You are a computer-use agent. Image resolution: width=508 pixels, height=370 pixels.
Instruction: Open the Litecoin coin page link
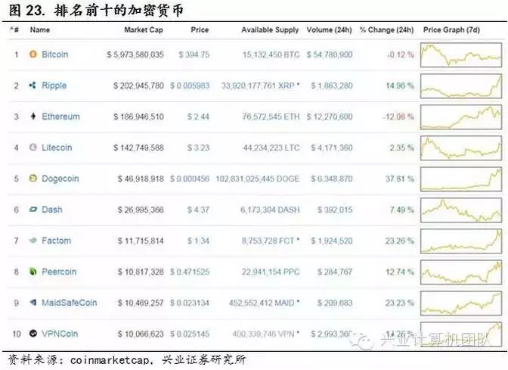pyautogui.click(x=57, y=148)
